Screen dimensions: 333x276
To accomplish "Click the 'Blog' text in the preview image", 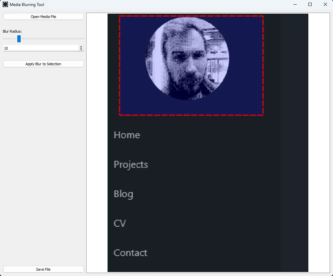I will point(124,194).
